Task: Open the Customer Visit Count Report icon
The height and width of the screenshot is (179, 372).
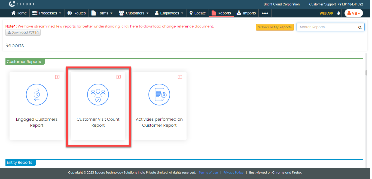Action: (x=98, y=95)
